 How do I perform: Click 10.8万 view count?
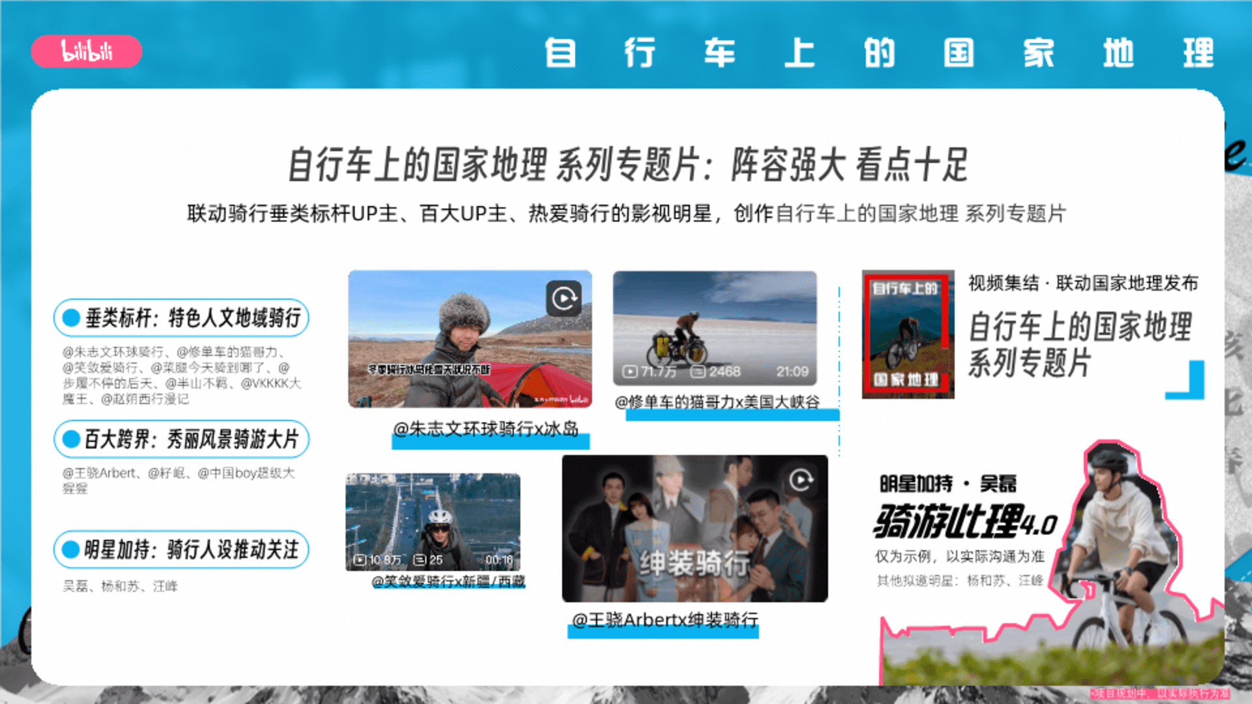385,560
